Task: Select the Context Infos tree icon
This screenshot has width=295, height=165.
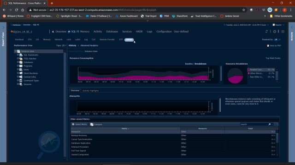Action: (x=21, y=77)
